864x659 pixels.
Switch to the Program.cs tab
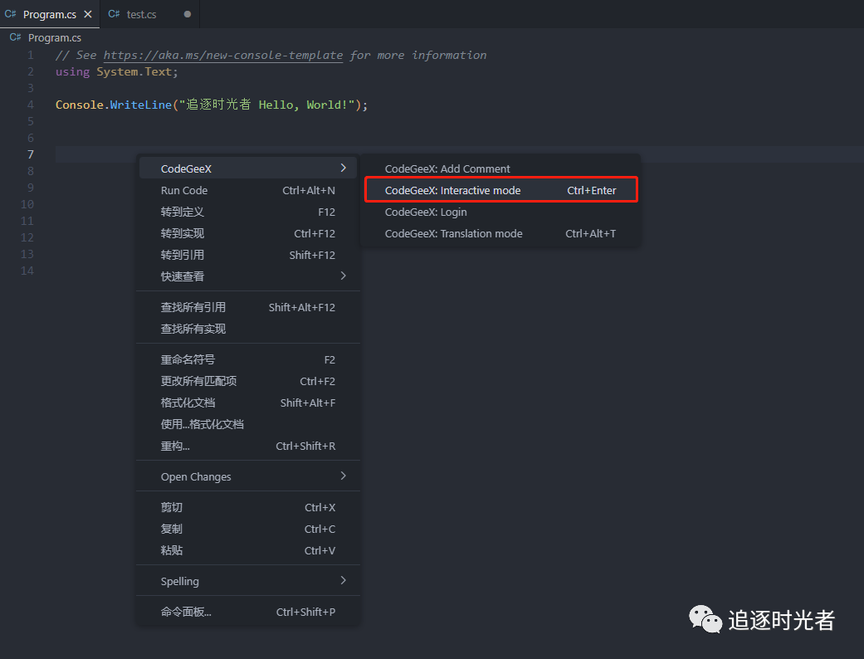49,14
